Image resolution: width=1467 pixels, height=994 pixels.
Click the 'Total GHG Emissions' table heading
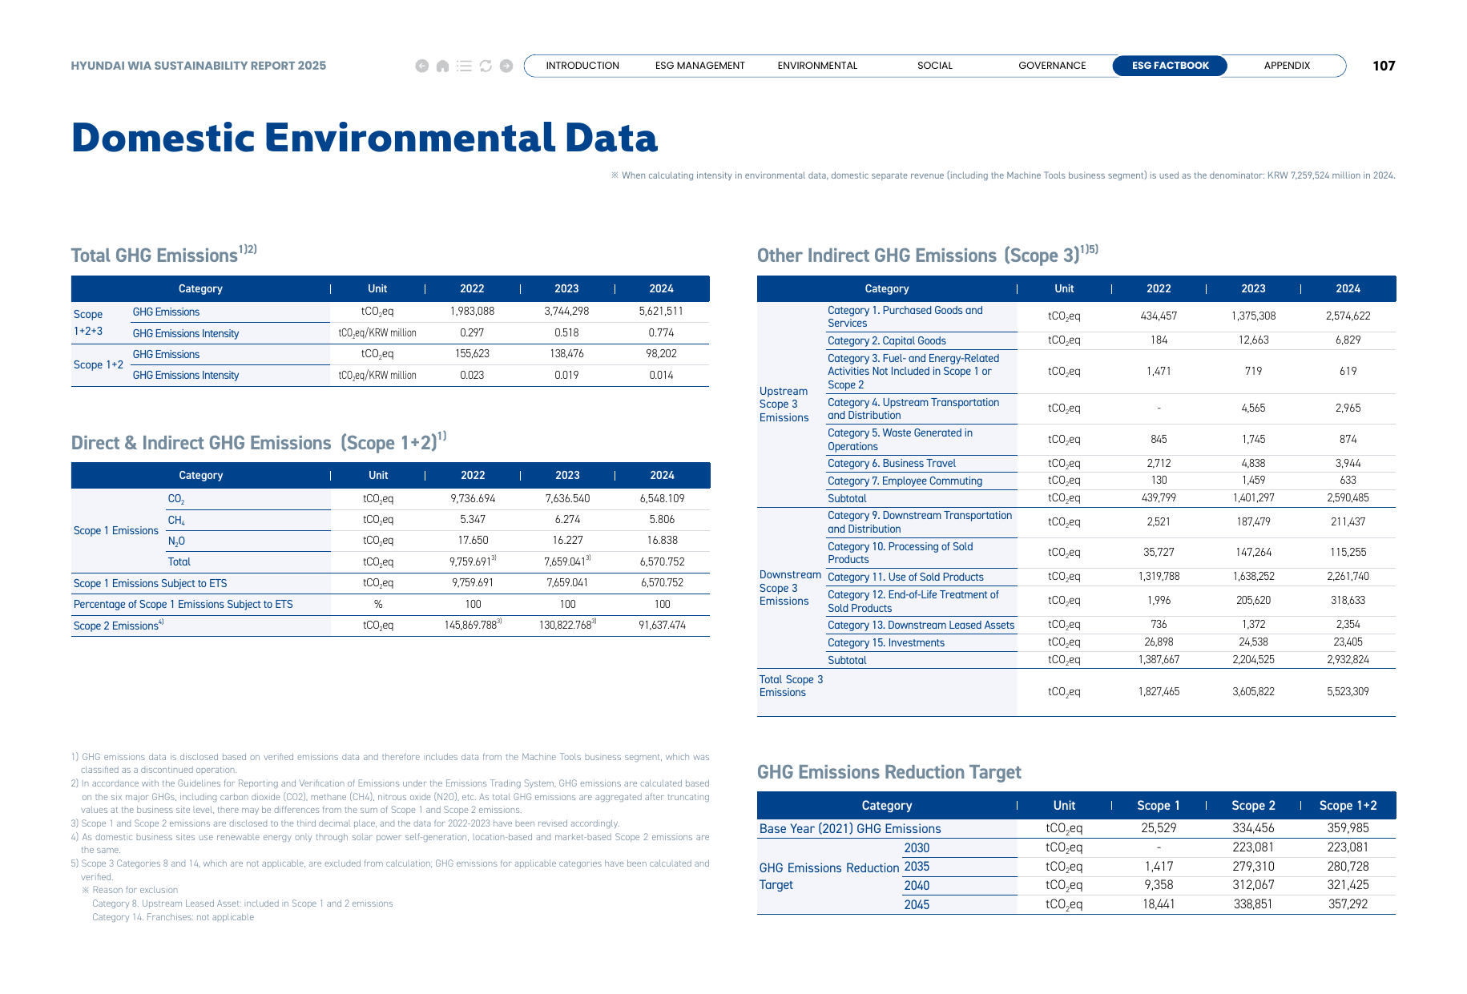[163, 254]
